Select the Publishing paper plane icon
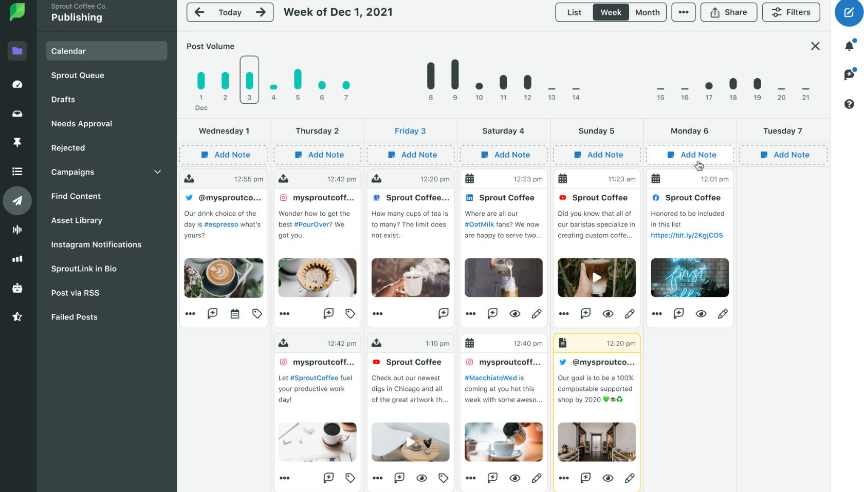The width and height of the screenshot is (864, 492). [17, 201]
